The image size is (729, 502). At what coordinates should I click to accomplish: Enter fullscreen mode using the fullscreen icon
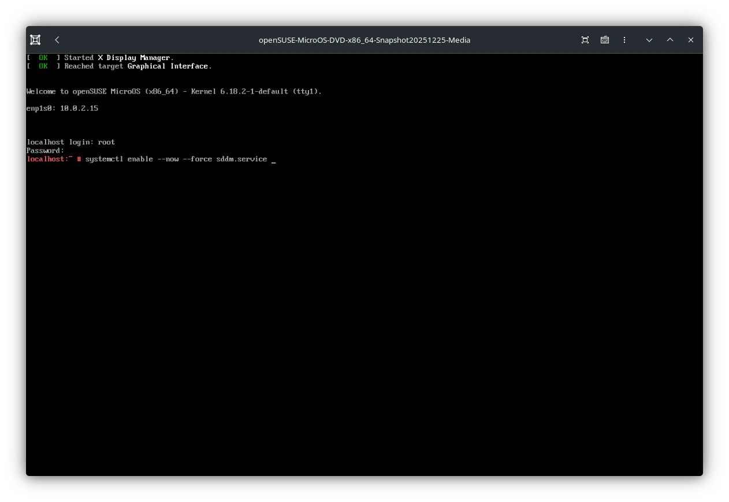pyautogui.click(x=585, y=40)
